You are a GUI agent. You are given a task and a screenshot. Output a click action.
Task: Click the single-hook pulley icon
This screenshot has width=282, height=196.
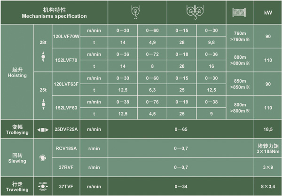coord(135,12)
